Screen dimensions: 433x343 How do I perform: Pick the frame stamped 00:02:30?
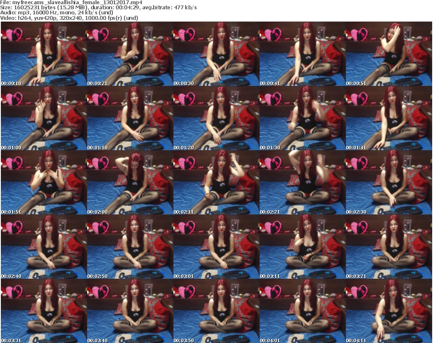coord(389,182)
